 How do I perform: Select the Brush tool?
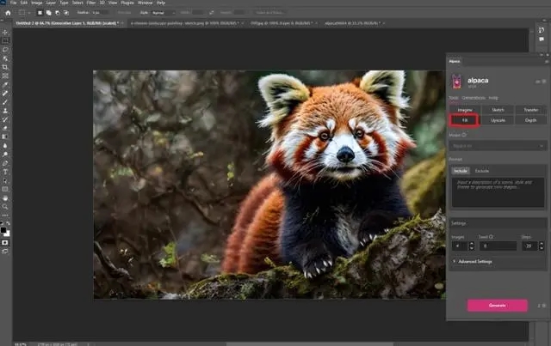pos(5,102)
